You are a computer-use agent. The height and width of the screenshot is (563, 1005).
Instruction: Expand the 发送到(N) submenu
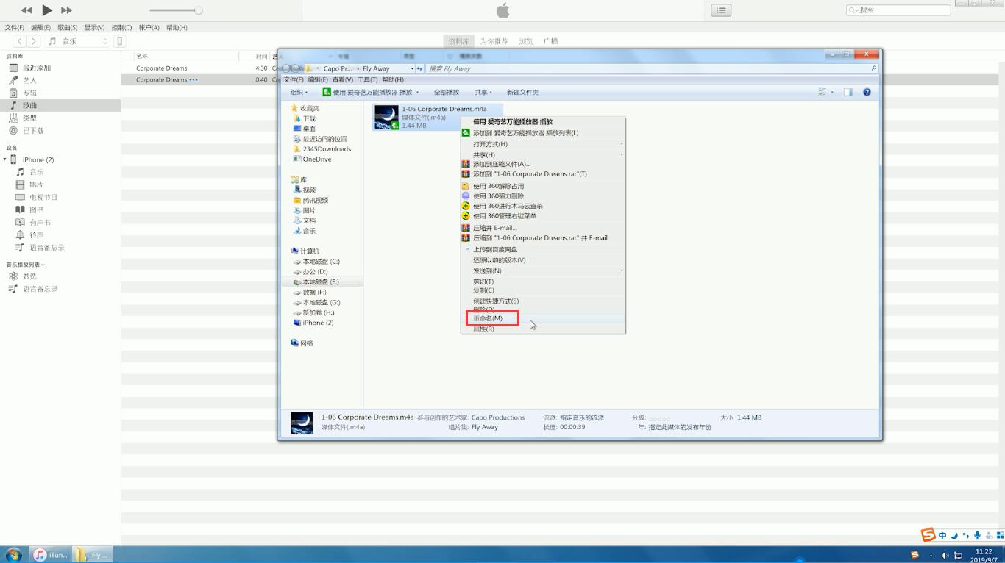pyautogui.click(x=543, y=270)
